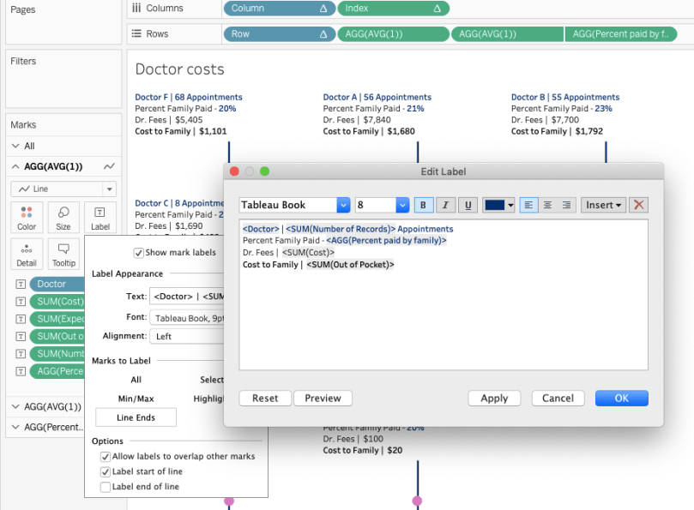The image size is (694, 510).
Task: Open the Color property on the Marks card
Action: click(x=26, y=217)
